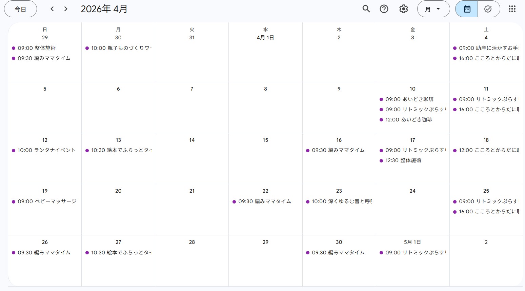Image resolution: width=525 pixels, height=291 pixels.
Task: Open 12:00 あいどき珈琲 event on 10th
Action: coord(408,120)
